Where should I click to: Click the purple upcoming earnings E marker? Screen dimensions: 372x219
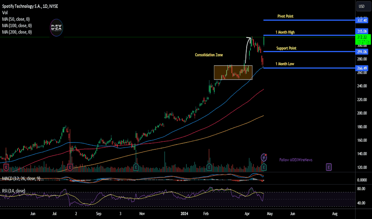coord(328,167)
